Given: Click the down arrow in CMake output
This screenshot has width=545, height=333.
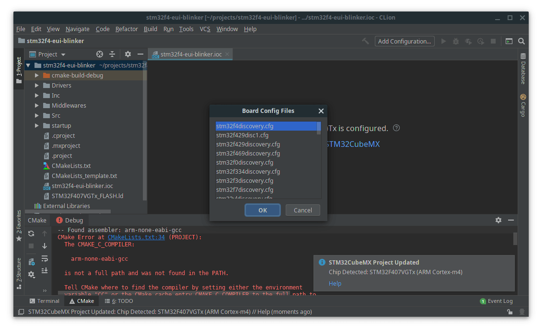Looking at the screenshot, I should (45, 246).
